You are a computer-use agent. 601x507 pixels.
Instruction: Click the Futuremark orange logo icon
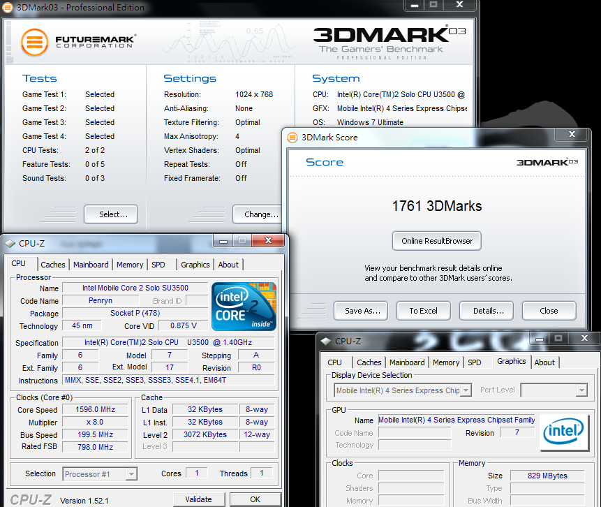pyautogui.click(x=34, y=43)
